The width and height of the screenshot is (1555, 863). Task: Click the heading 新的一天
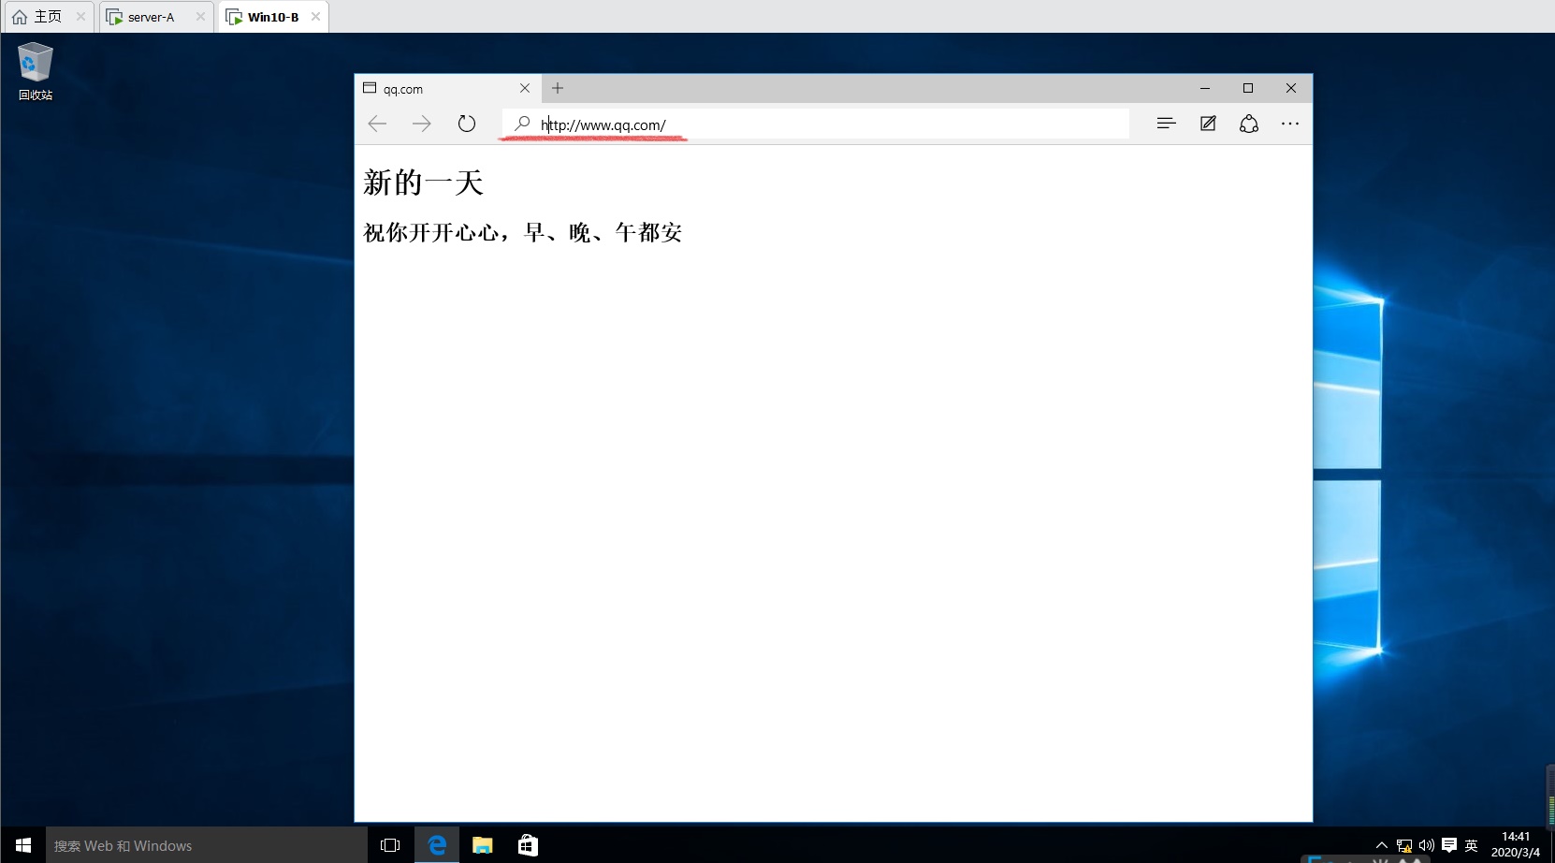coord(423,183)
